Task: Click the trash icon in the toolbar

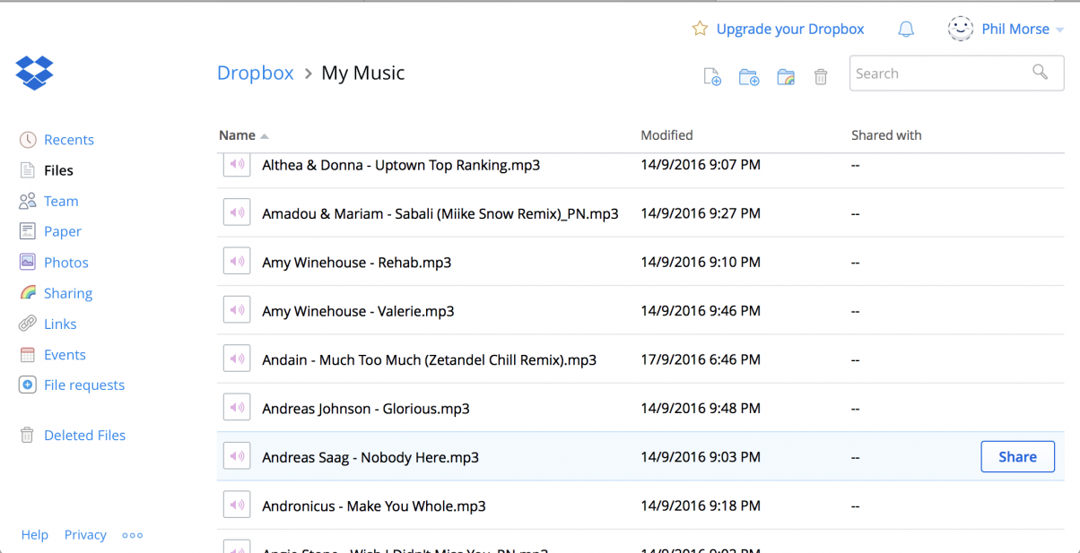Action: click(x=821, y=77)
